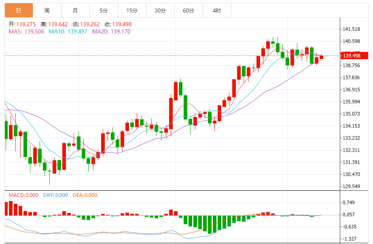Click the 130.470 price axis label

click(x=351, y=174)
